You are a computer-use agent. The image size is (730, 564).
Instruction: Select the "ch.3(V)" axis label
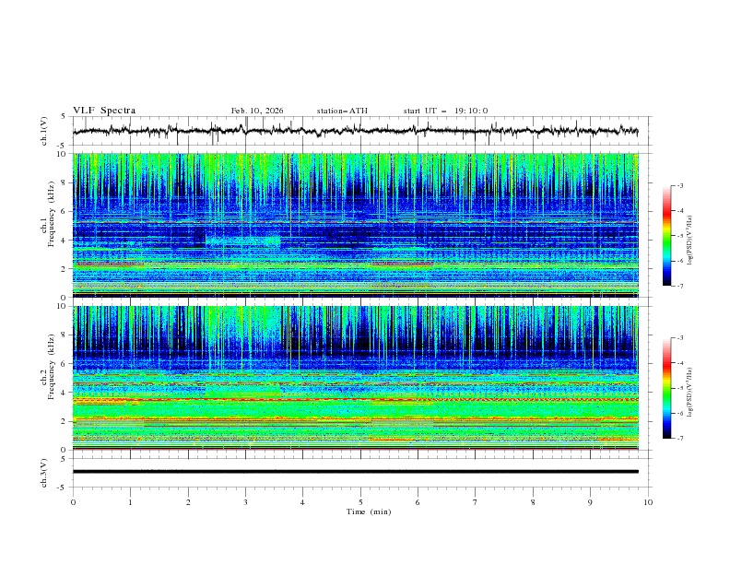point(44,473)
